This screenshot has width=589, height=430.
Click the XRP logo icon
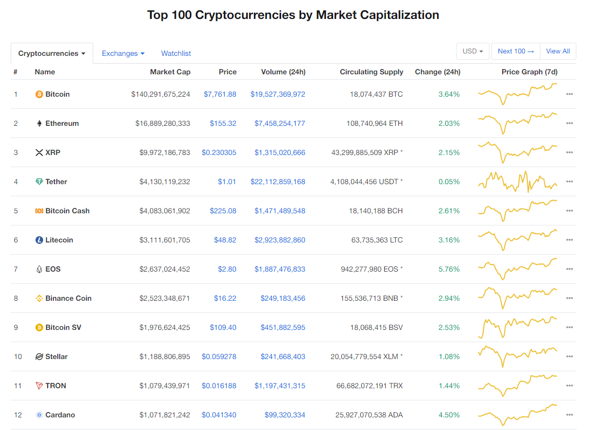(39, 153)
